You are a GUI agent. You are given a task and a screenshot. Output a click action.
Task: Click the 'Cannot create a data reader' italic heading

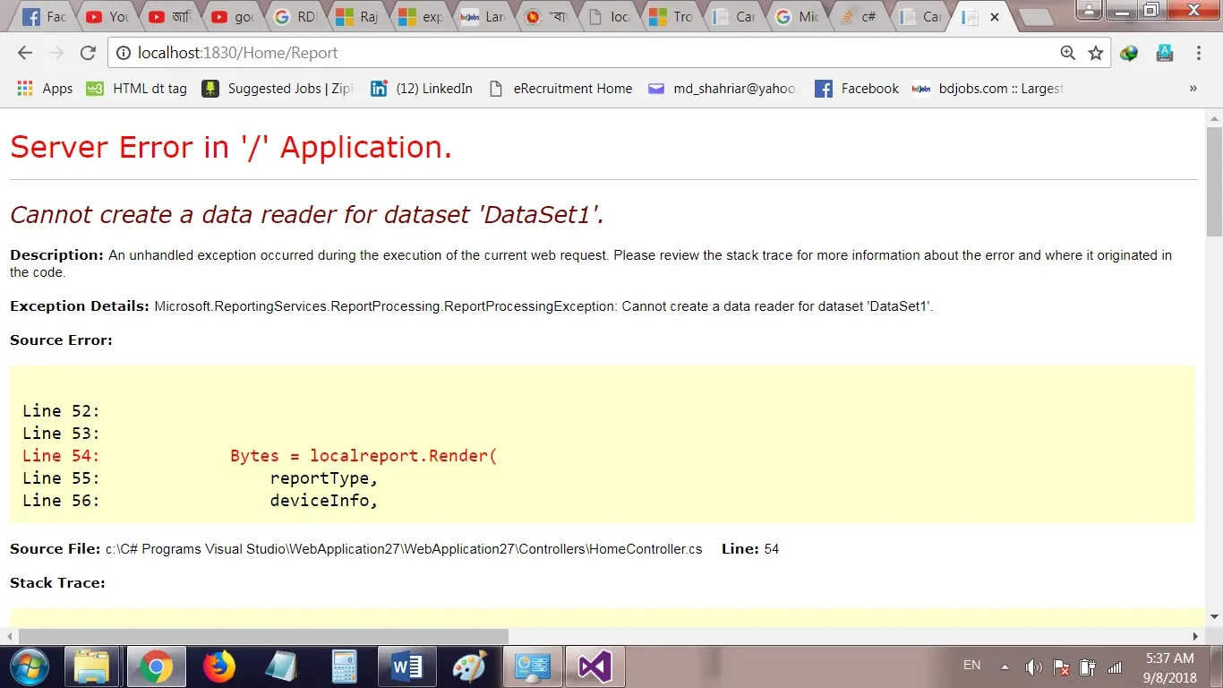click(307, 215)
